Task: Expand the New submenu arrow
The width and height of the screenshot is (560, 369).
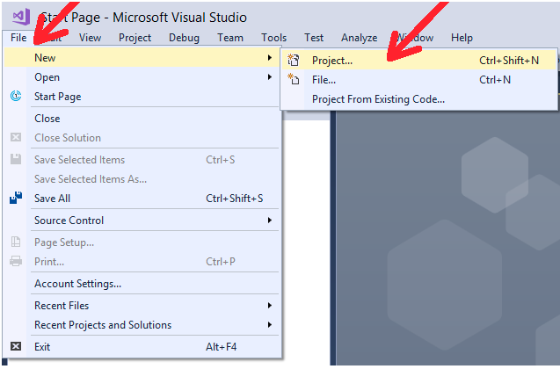Action: tap(270, 57)
